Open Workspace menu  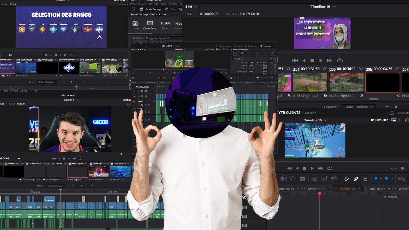25,91
